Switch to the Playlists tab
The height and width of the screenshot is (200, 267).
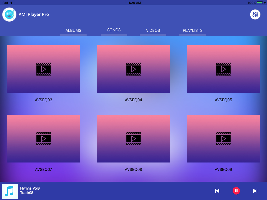coord(193,30)
